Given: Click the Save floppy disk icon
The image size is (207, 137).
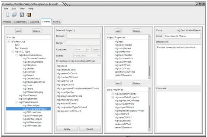Looking at the screenshot, I should (22, 14).
